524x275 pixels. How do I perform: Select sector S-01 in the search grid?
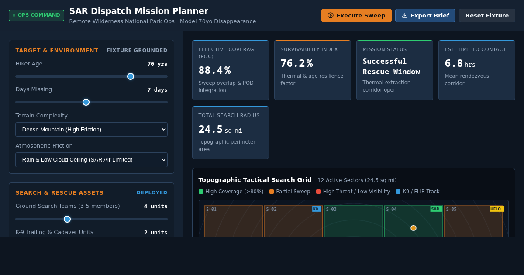coord(233,221)
